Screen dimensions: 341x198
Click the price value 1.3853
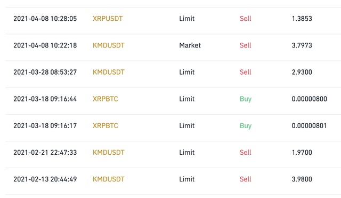[302, 19]
